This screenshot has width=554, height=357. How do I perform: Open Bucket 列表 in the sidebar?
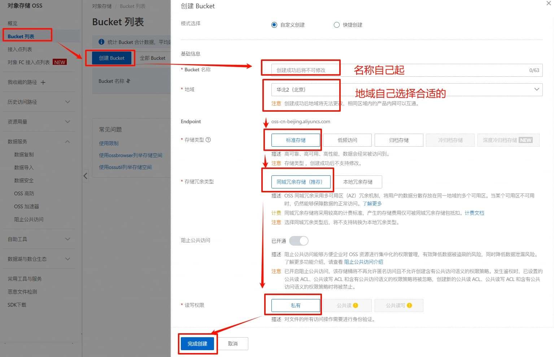pos(21,36)
